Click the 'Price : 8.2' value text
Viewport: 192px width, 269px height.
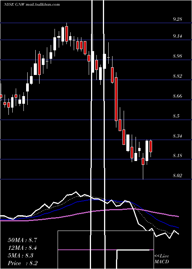[x=23, y=263]
